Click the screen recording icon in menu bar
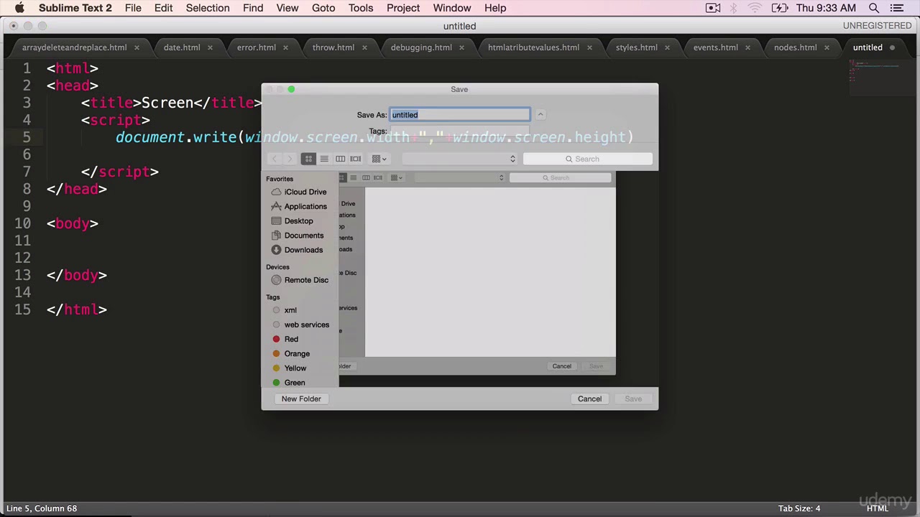 coord(713,8)
